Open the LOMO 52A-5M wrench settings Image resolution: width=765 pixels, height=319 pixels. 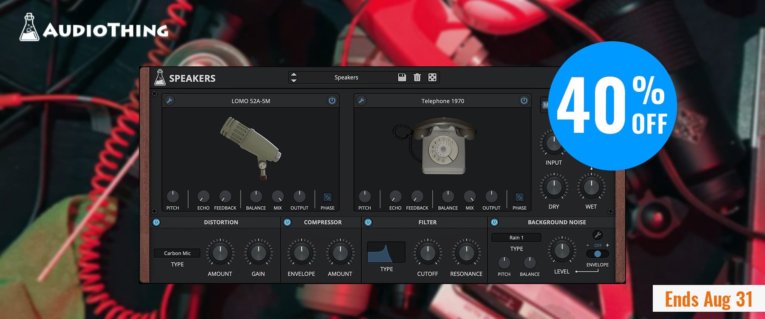(169, 101)
